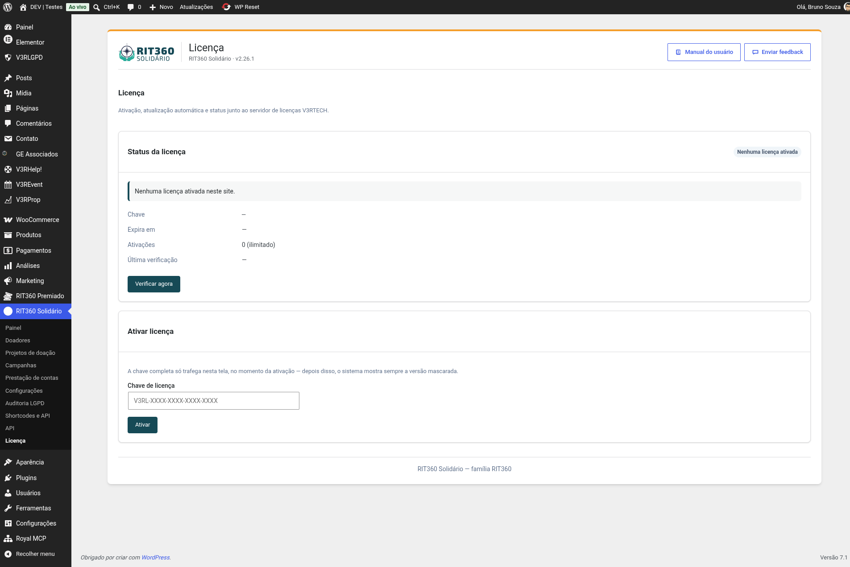The image size is (850, 567).
Task: Click the V3RLGPD shield icon
Action: point(8,58)
